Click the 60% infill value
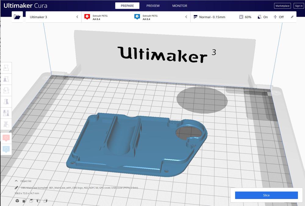The width and height of the screenshot is (305, 206). coord(248,17)
